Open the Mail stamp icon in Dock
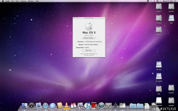Screen dimensions: 178x111 [38, 105]
